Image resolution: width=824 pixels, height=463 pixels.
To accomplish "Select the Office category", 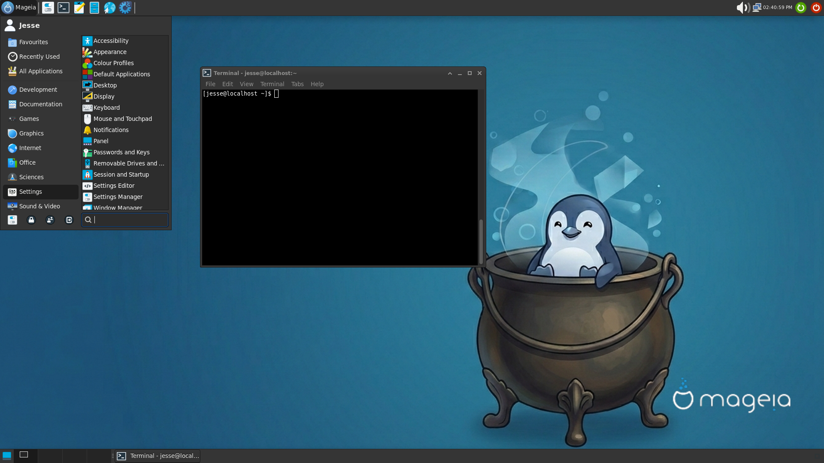I will pyautogui.click(x=41, y=162).
